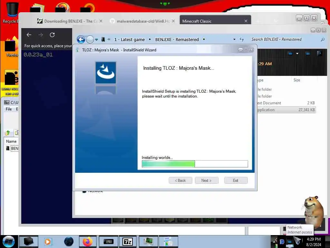Reload the browser page

[x=52, y=35]
